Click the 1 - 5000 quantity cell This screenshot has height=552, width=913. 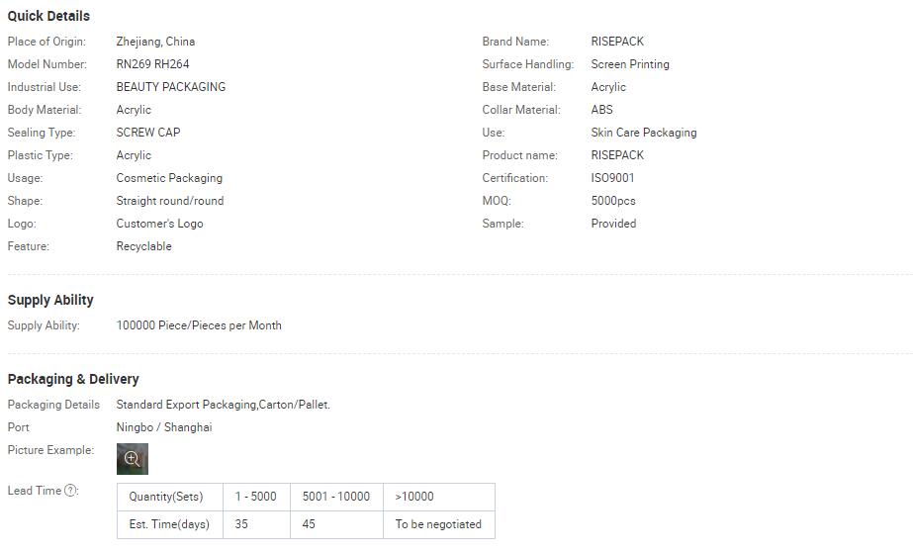256,497
